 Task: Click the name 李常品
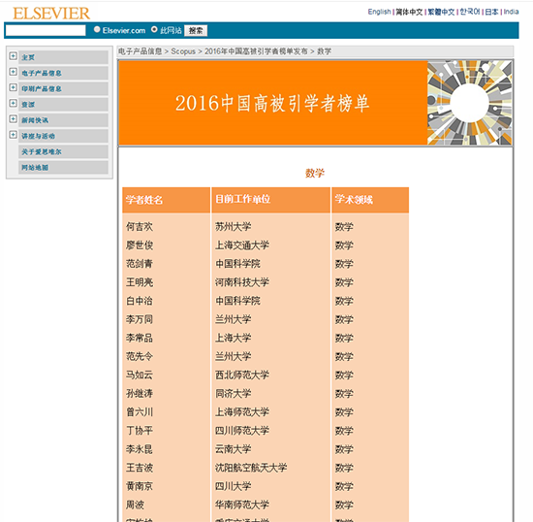coord(140,338)
